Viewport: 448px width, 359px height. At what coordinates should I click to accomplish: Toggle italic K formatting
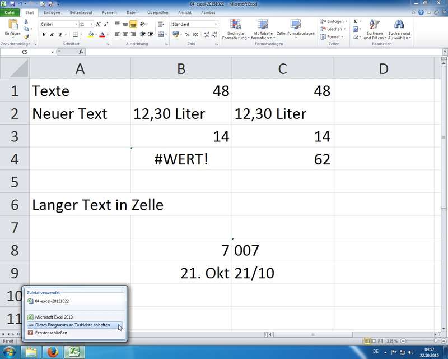pyautogui.click(x=52, y=34)
